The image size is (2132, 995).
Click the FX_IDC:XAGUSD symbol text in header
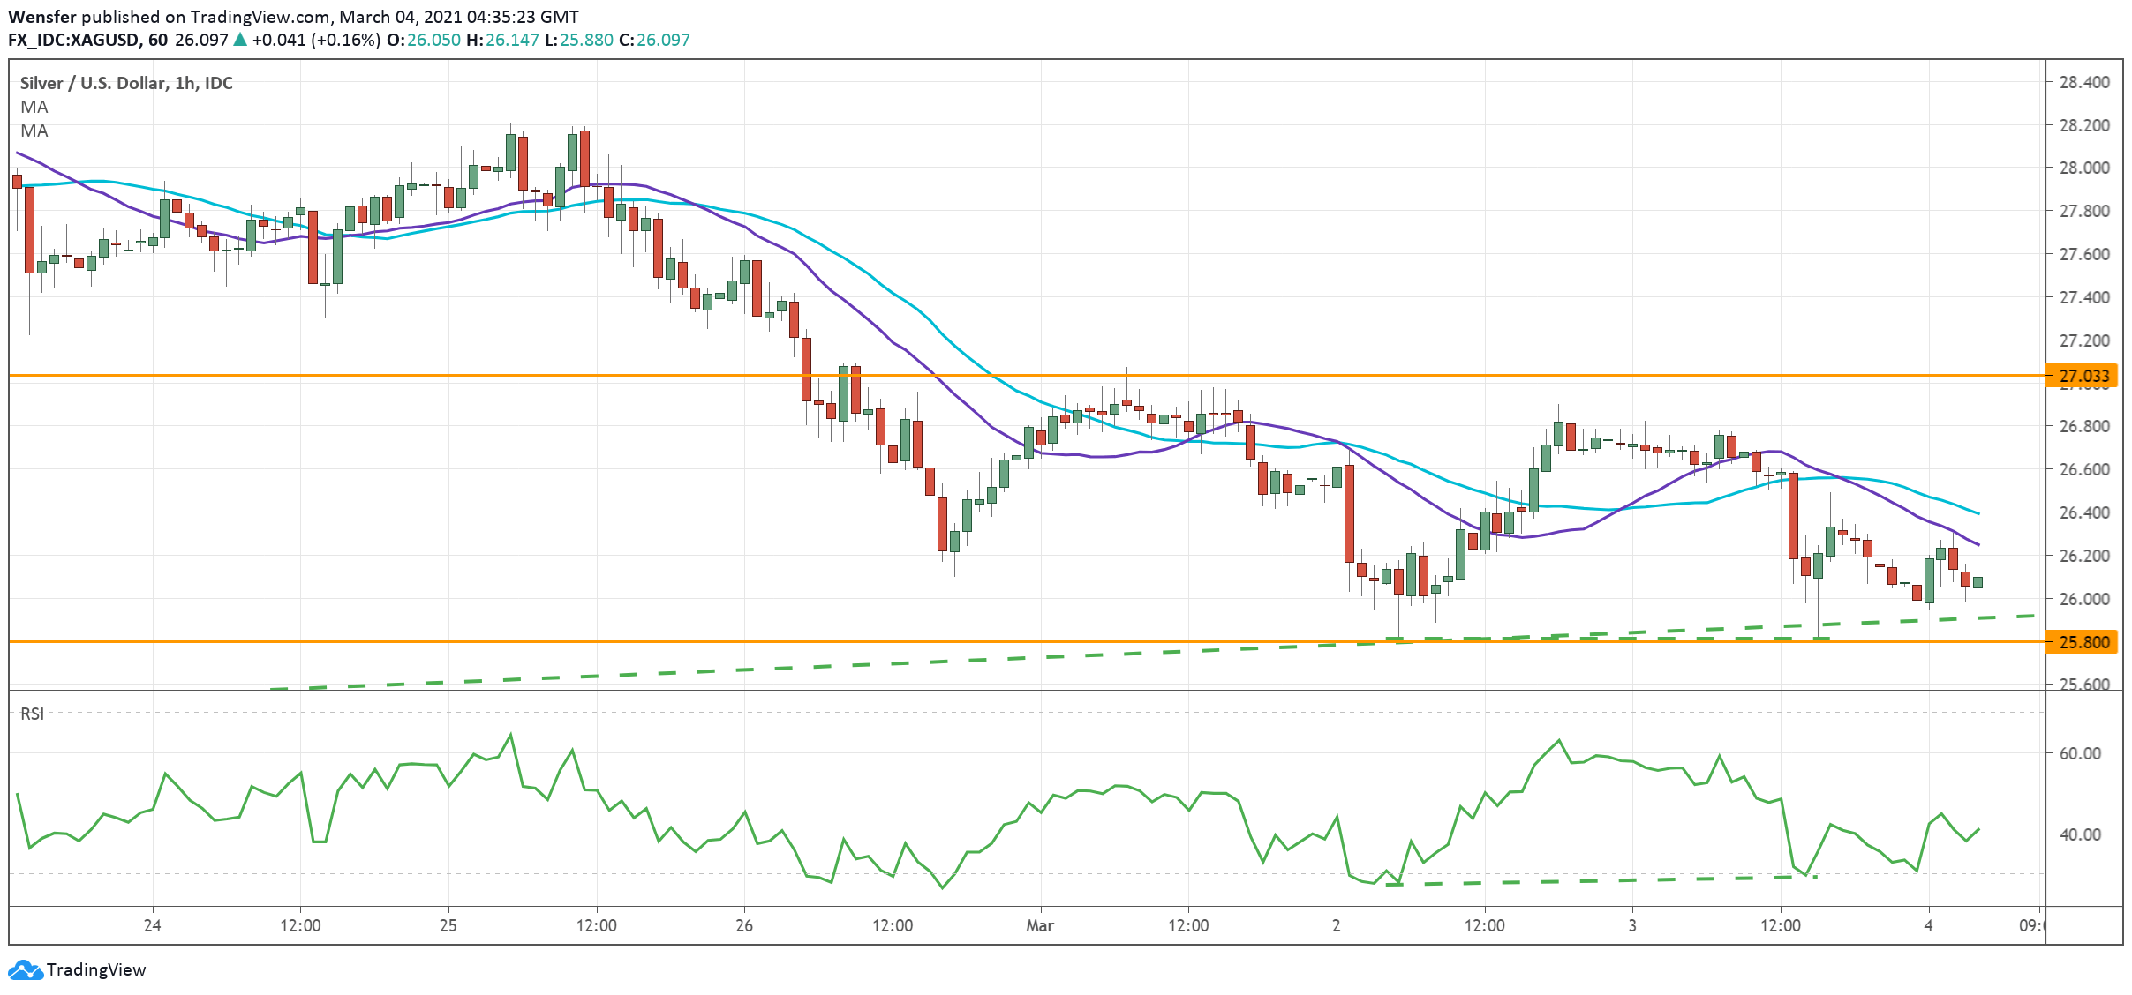(x=72, y=40)
